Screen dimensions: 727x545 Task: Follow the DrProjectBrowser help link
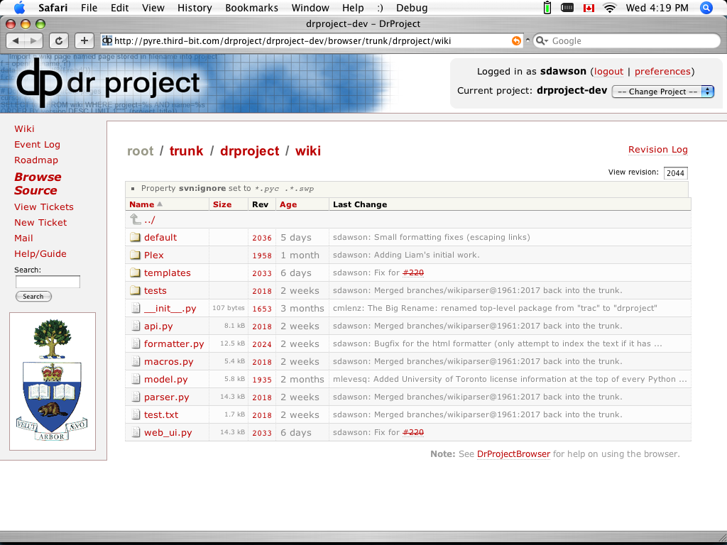click(x=513, y=454)
